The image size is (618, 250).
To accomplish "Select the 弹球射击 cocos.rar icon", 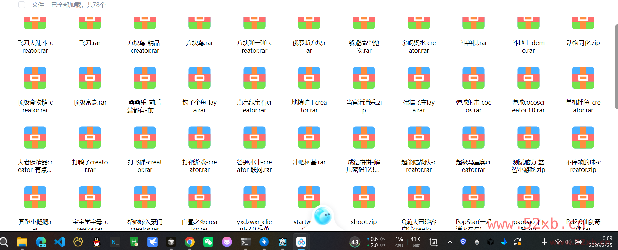I will 474,78.
